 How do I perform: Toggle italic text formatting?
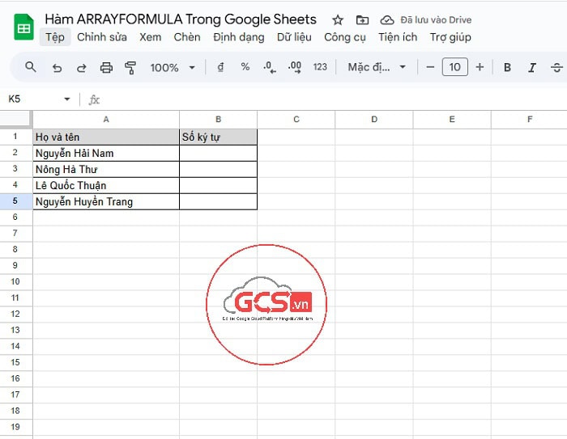[532, 67]
